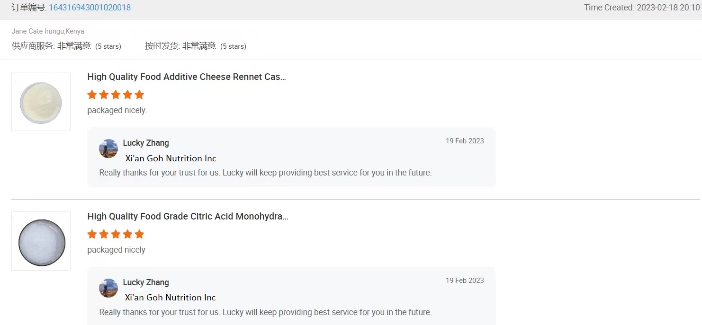Open the Food Grade Citric Acid Monohydrate title
The image size is (702, 325).
click(x=188, y=216)
